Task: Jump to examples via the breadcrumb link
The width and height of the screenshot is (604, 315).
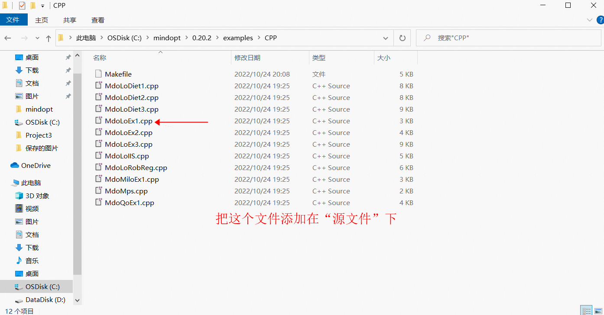Action: [238, 38]
